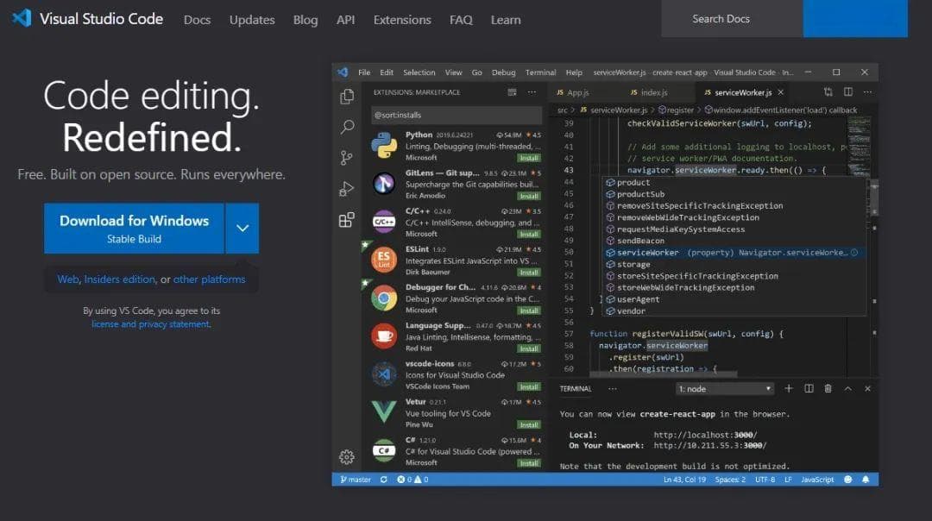The image size is (932, 521).
Task: Install the Python extension
Action: [x=528, y=158]
